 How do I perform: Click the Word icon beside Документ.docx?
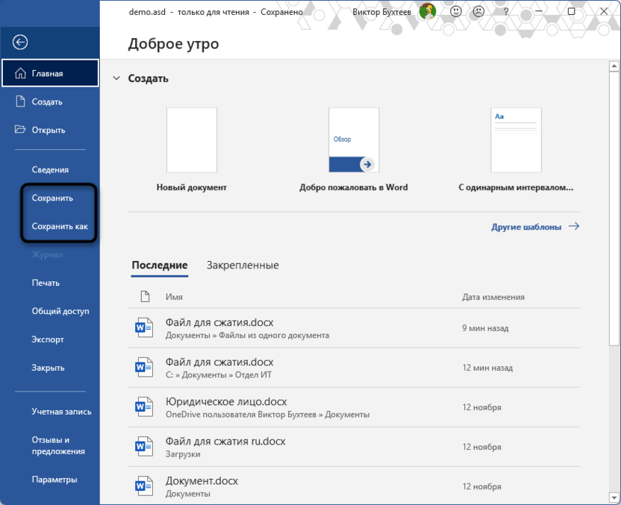tap(144, 485)
